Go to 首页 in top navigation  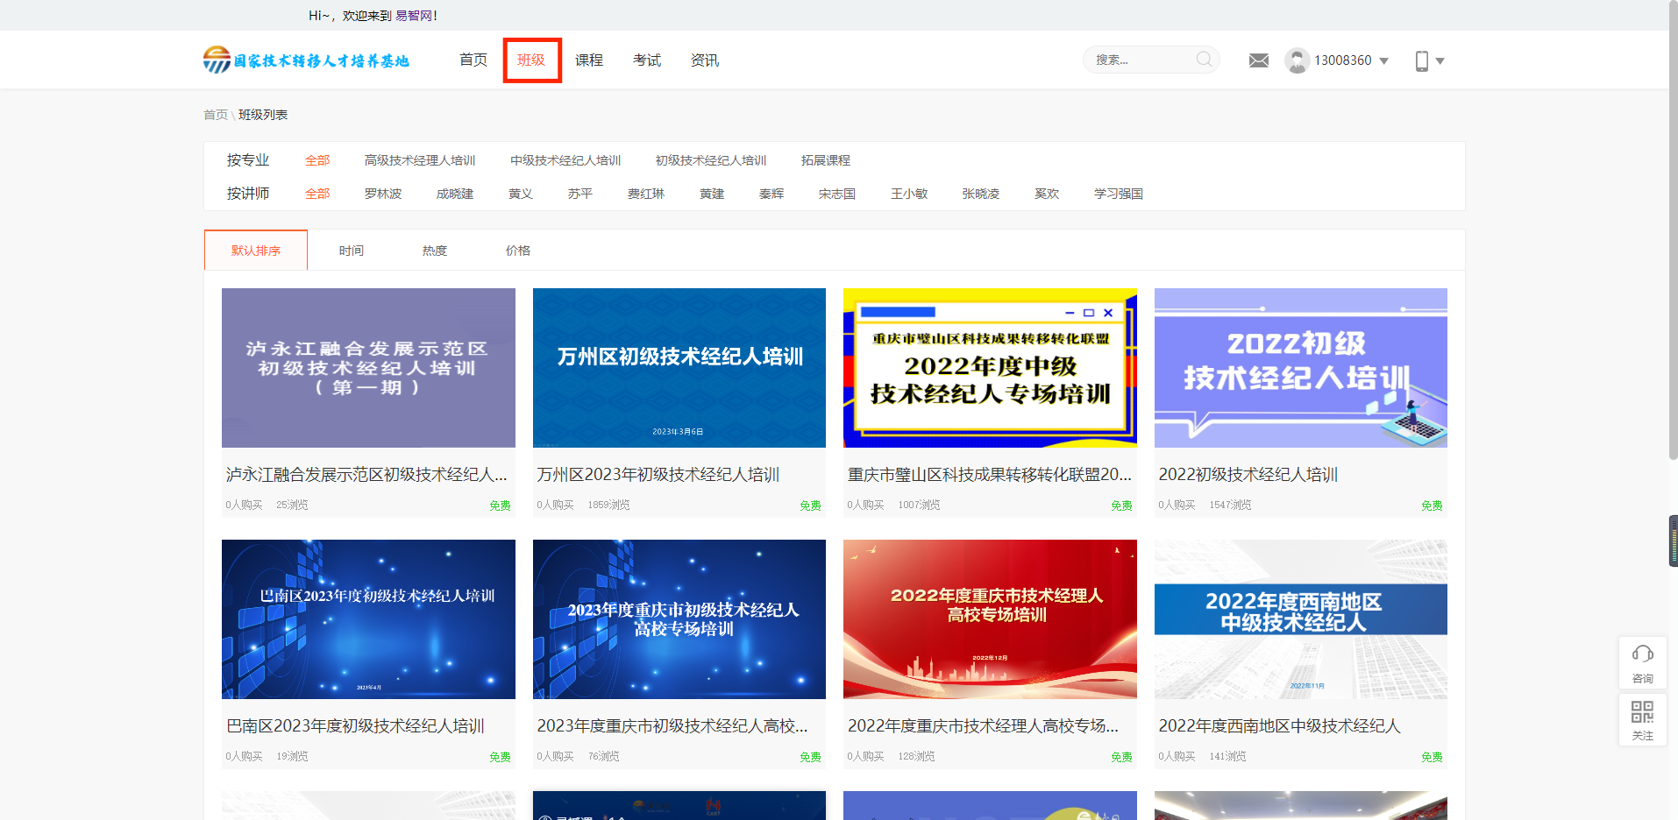[x=473, y=60]
